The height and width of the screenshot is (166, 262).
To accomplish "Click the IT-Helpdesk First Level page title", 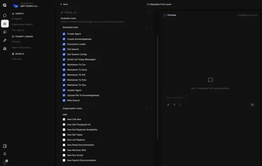I will point(159,4).
